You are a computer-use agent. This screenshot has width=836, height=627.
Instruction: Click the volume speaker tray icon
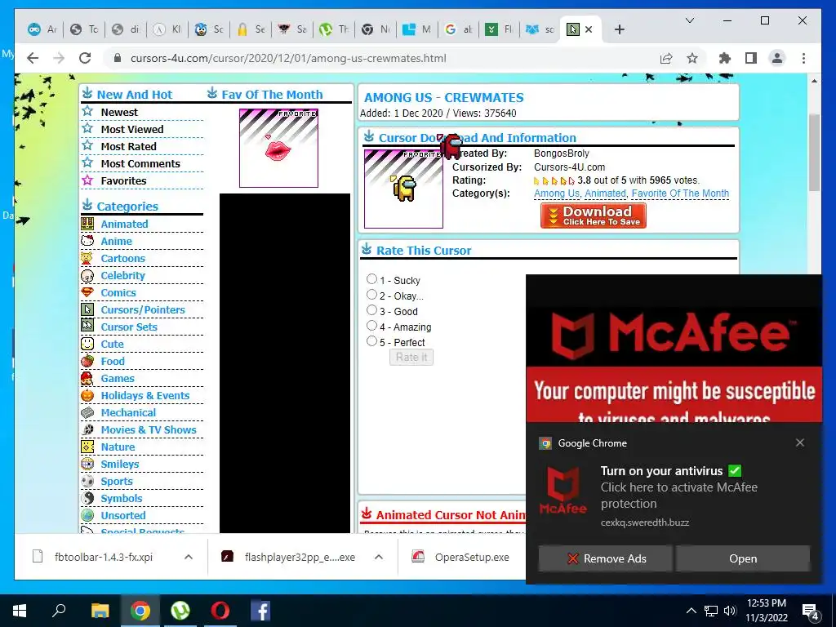pos(730,611)
